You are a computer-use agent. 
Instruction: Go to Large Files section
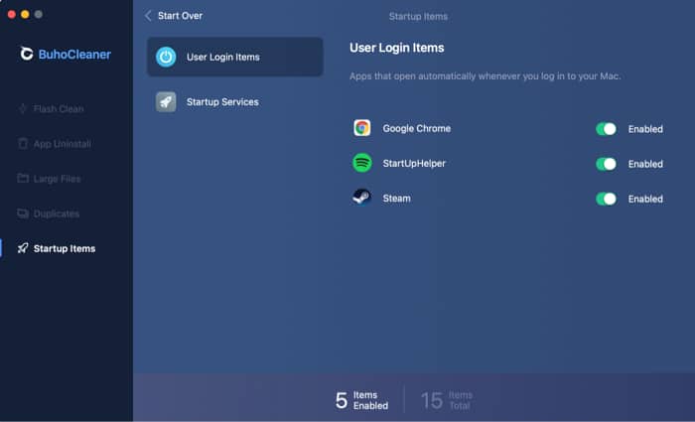pyautogui.click(x=50, y=179)
